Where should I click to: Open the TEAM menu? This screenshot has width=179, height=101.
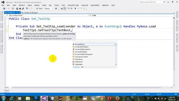click(x=44, y=5)
